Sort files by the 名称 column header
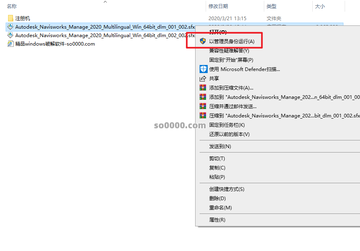 [x=12, y=6]
